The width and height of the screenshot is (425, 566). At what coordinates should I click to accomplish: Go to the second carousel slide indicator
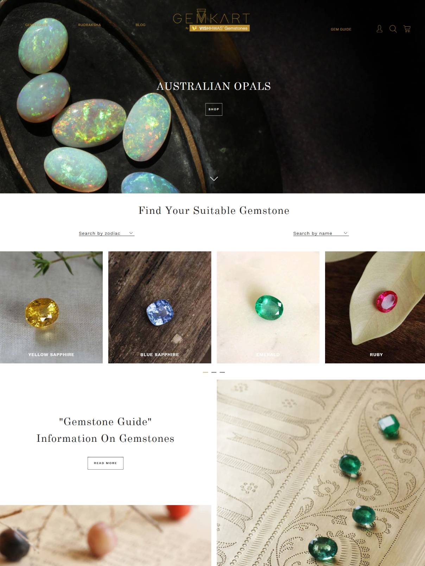point(214,372)
